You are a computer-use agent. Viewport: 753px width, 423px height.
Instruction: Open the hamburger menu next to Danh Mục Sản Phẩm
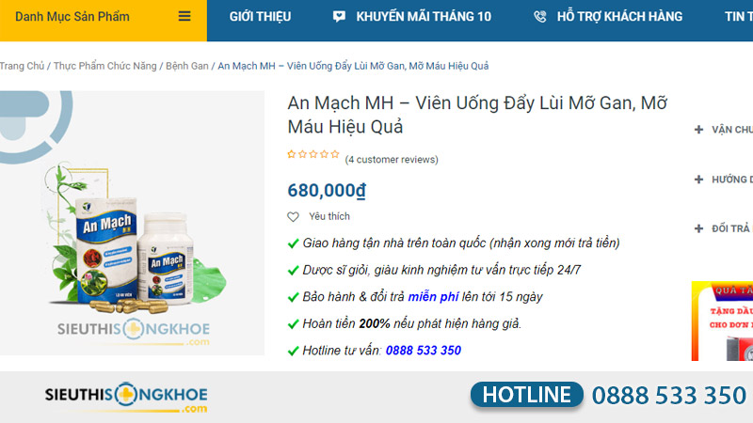(184, 16)
